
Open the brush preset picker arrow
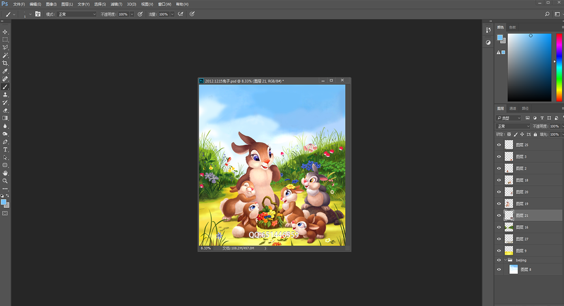pyautogui.click(x=30, y=14)
